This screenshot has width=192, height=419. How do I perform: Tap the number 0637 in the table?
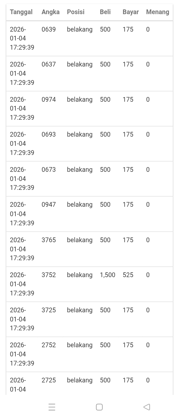(49, 64)
